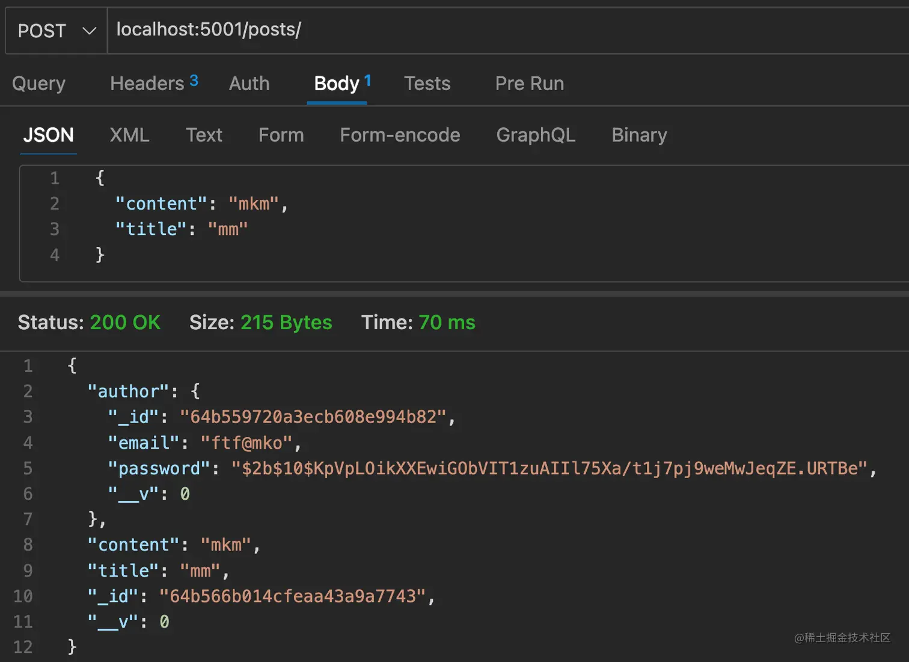
Task: Click the response size 215 Bytes
Action: point(286,323)
